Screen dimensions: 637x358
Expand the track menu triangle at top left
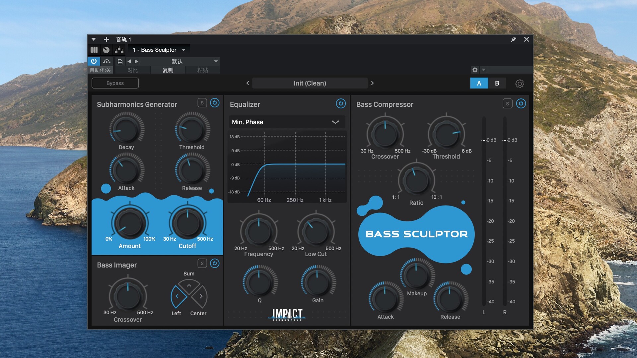[x=94, y=39]
